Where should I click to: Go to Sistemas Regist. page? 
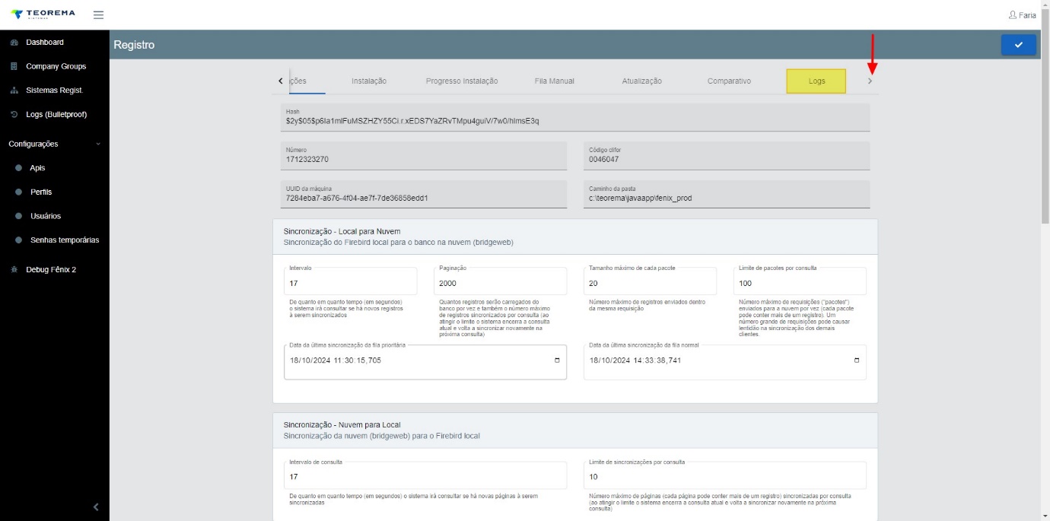tap(55, 91)
